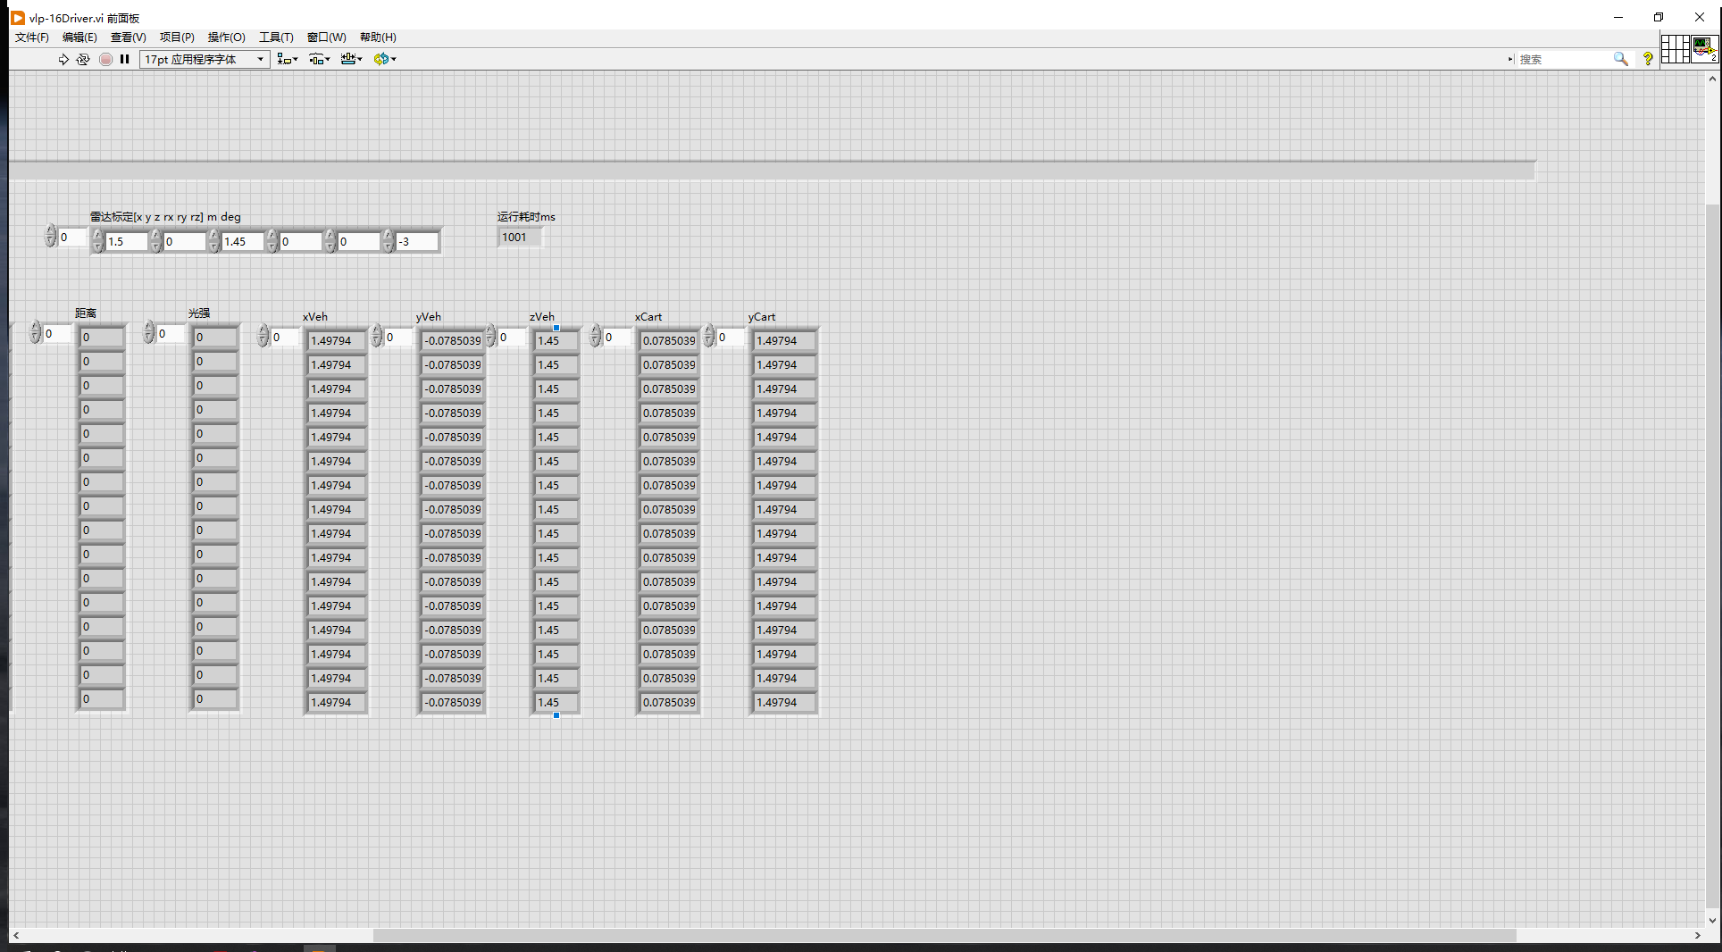Edit the radar calibration field showing -3
This screenshot has height=952, width=1722.
417,241
